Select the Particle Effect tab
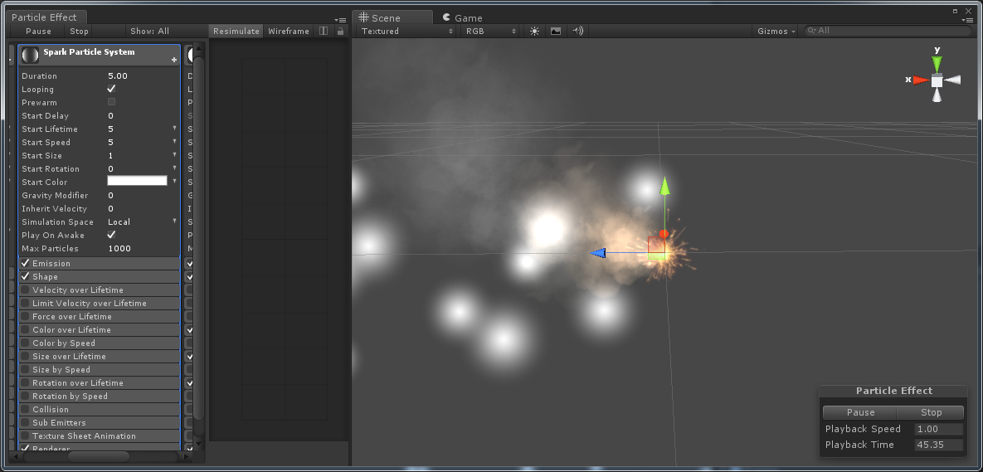983x472 pixels. click(45, 17)
